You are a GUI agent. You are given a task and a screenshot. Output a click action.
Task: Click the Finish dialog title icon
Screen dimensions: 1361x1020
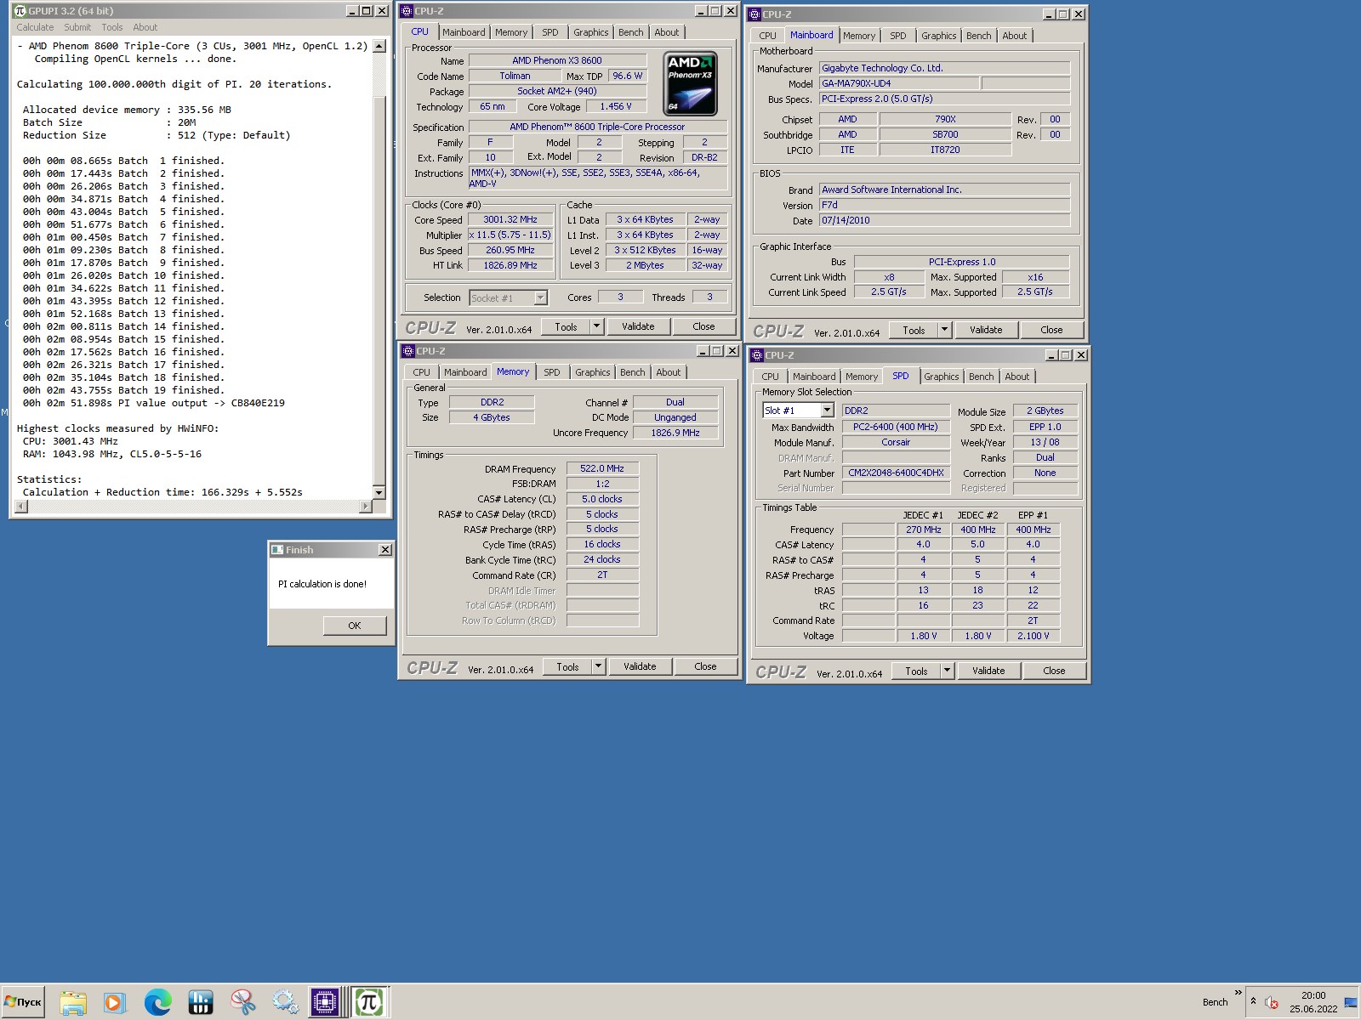pyautogui.click(x=277, y=550)
